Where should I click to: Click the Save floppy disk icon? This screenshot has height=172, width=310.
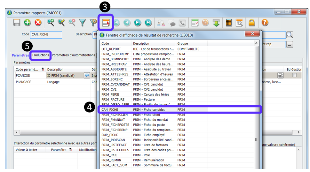pyautogui.click(x=17, y=23)
